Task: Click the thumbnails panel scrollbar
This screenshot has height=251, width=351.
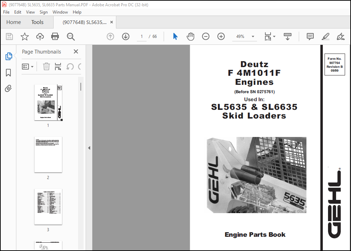Action: tap(81, 87)
